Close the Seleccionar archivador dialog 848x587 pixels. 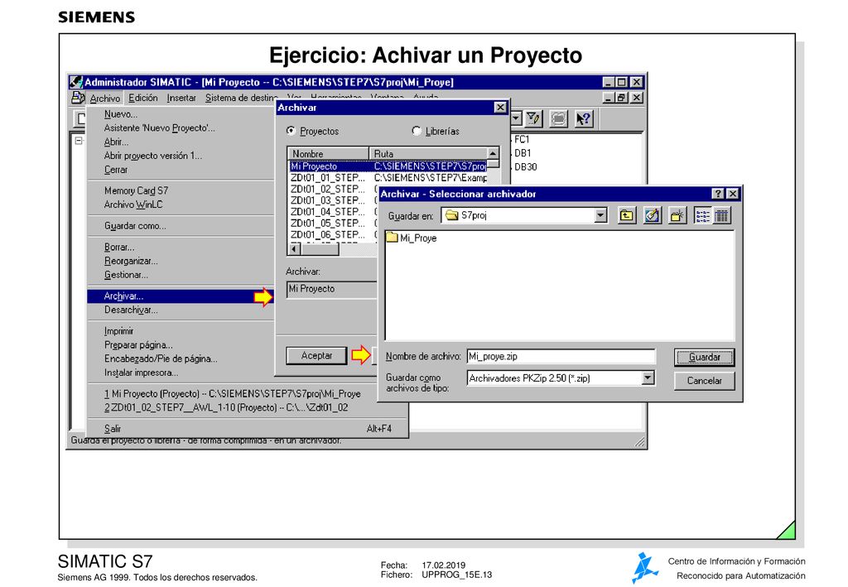(x=733, y=194)
